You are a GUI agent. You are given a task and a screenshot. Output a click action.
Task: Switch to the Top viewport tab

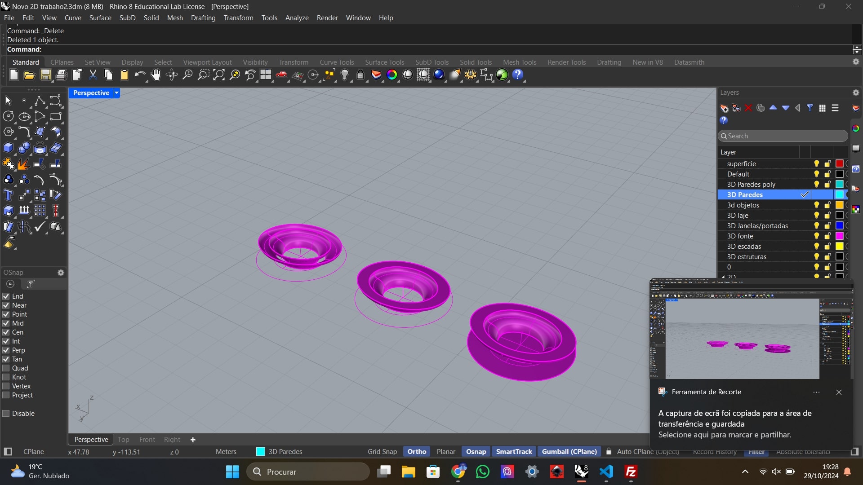(123, 440)
